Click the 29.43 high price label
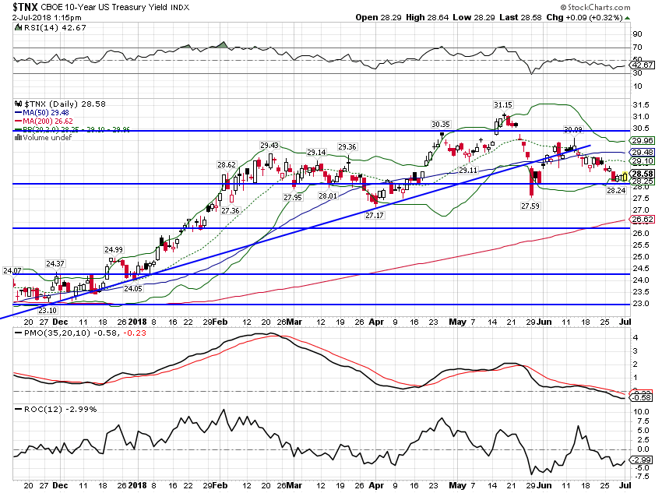Screen dimensions: 662x493 (x=269, y=145)
